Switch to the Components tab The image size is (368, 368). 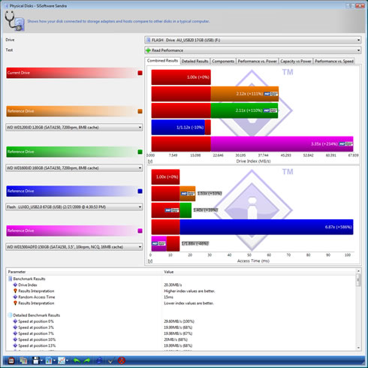(223, 61)
